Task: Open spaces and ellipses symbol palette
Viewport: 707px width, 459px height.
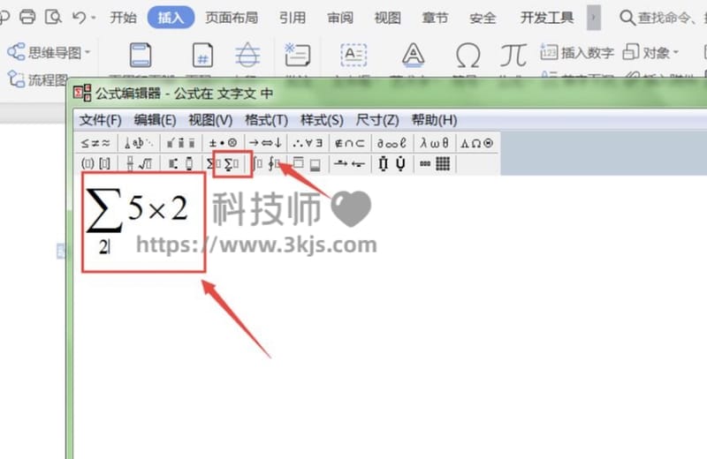Action: pos(139,143)
